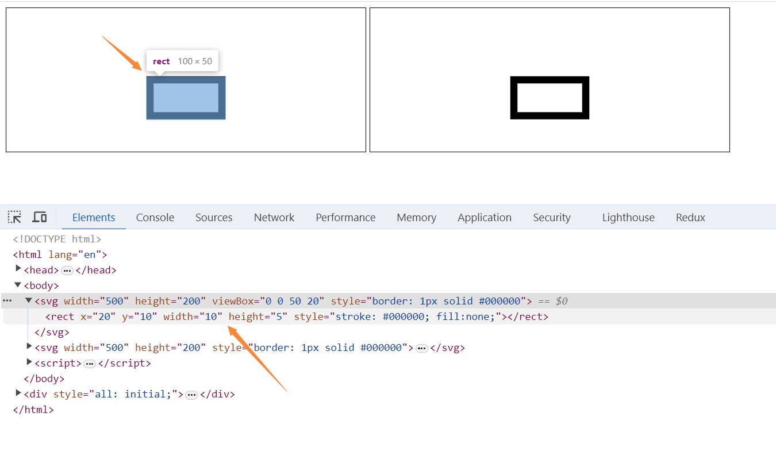Collapse the svg with viewBox attribute

[x=29, y=300]
